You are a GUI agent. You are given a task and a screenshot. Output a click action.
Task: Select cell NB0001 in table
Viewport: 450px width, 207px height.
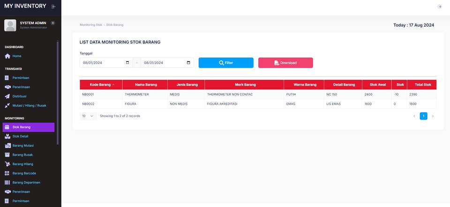click(101, 94)
